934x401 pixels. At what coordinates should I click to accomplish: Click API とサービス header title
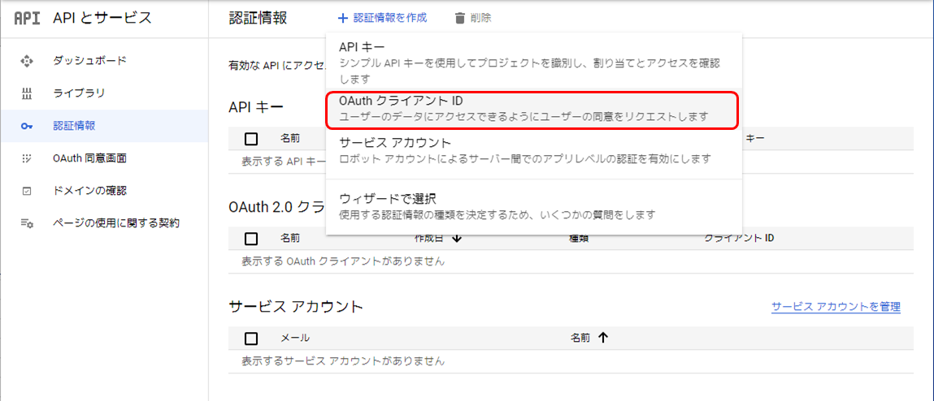click(x=102, y=18)
